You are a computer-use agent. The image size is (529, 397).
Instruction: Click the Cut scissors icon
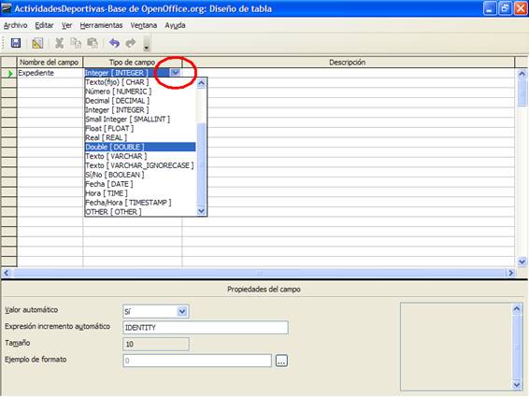coord(60,43)
